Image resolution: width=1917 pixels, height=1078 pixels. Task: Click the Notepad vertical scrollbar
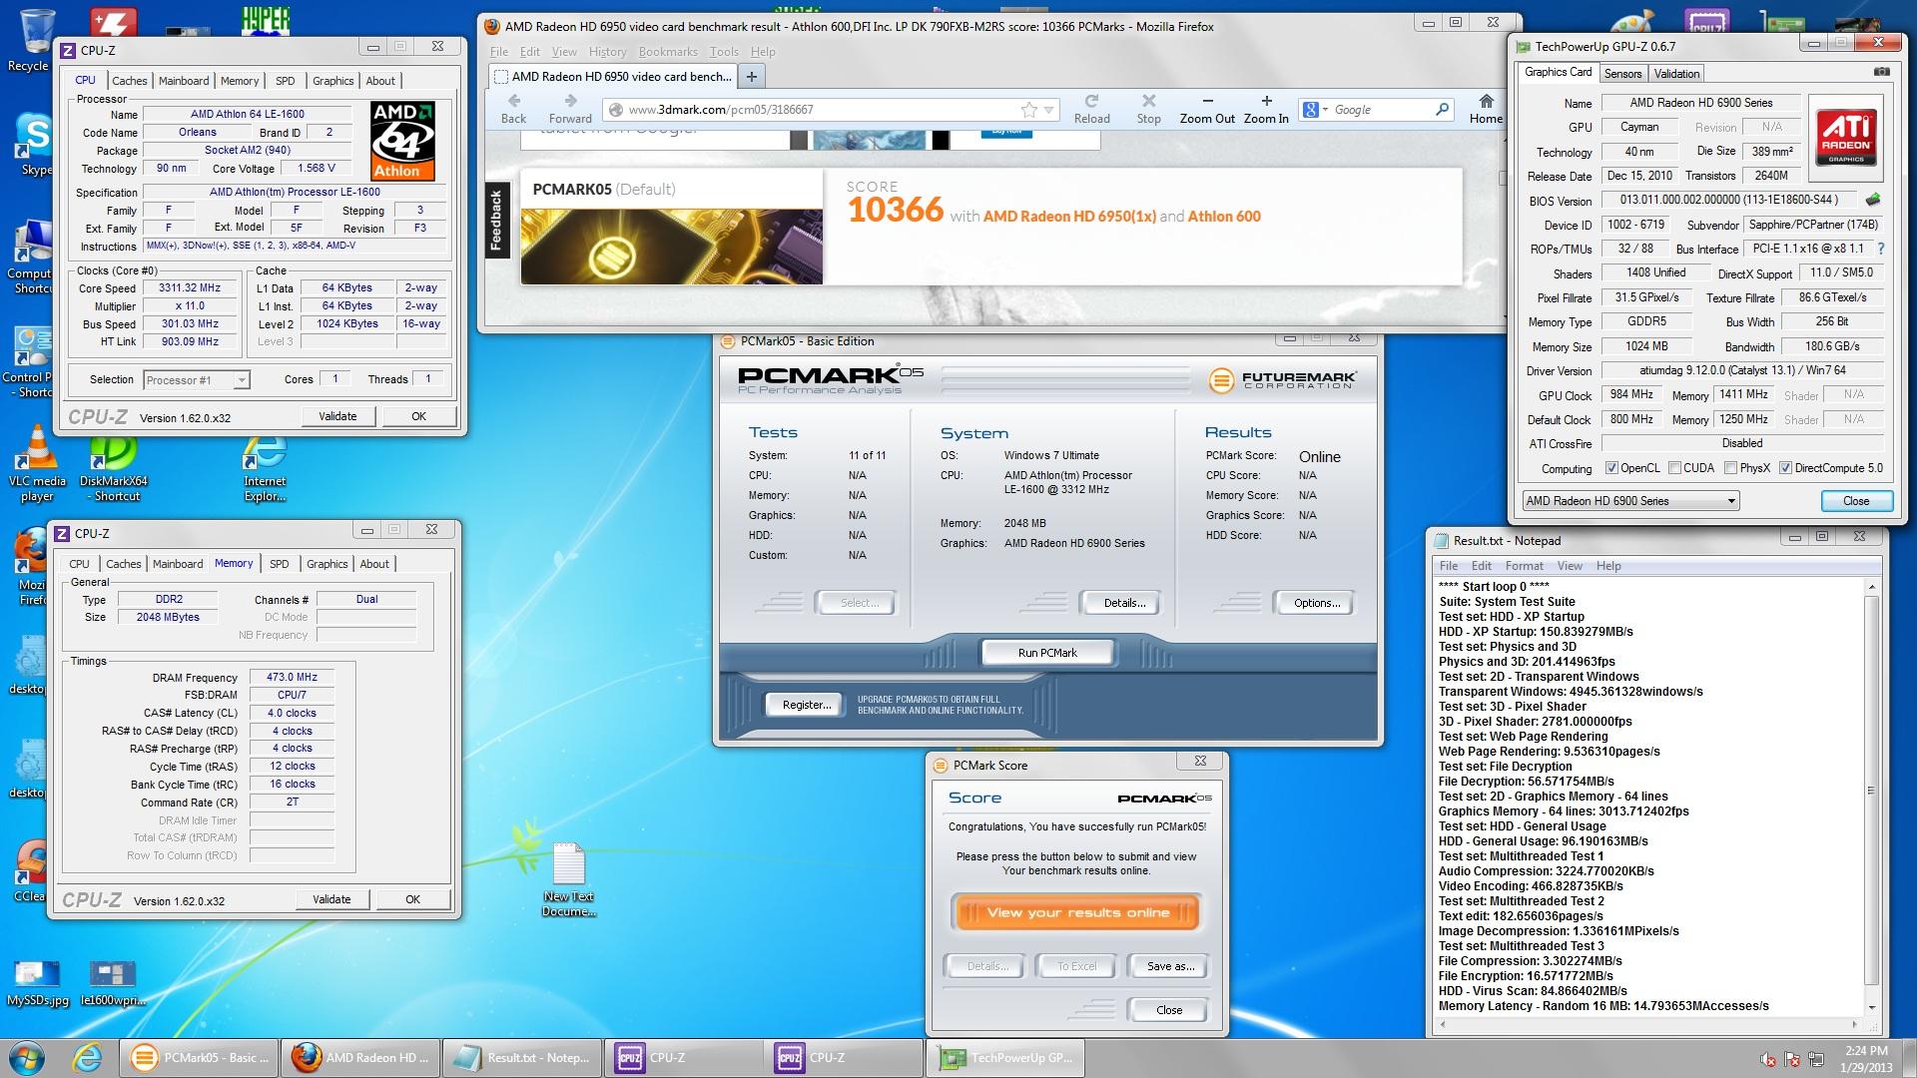1871,797
